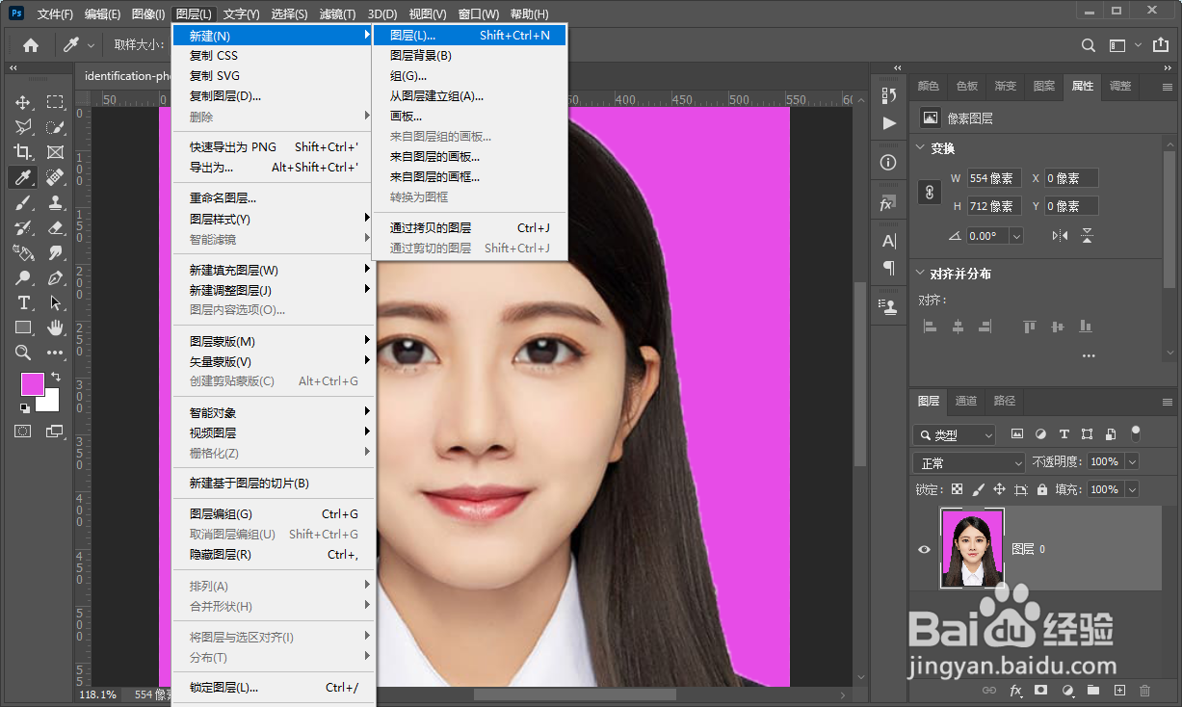
Task: Toggle visibility eye of 图层 0
Action: tap(924, 549)
